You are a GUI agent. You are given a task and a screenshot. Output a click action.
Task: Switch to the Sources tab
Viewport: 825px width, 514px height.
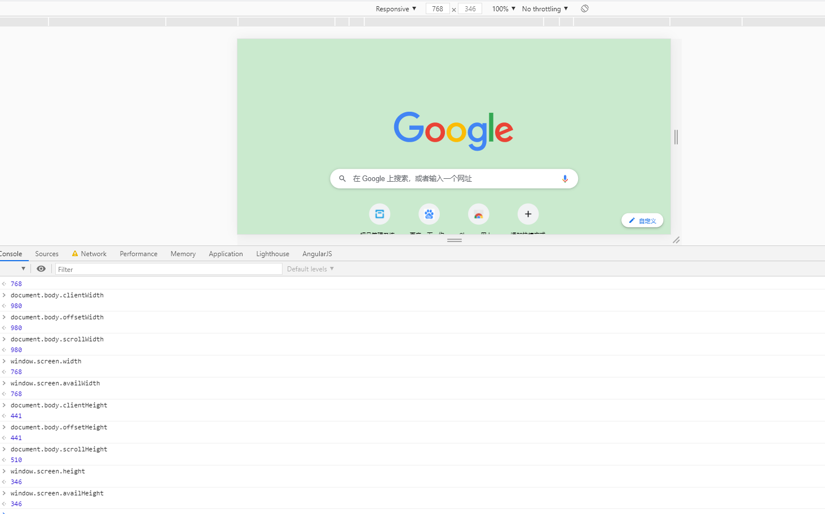pyautogui.click(x=47, y=254)
